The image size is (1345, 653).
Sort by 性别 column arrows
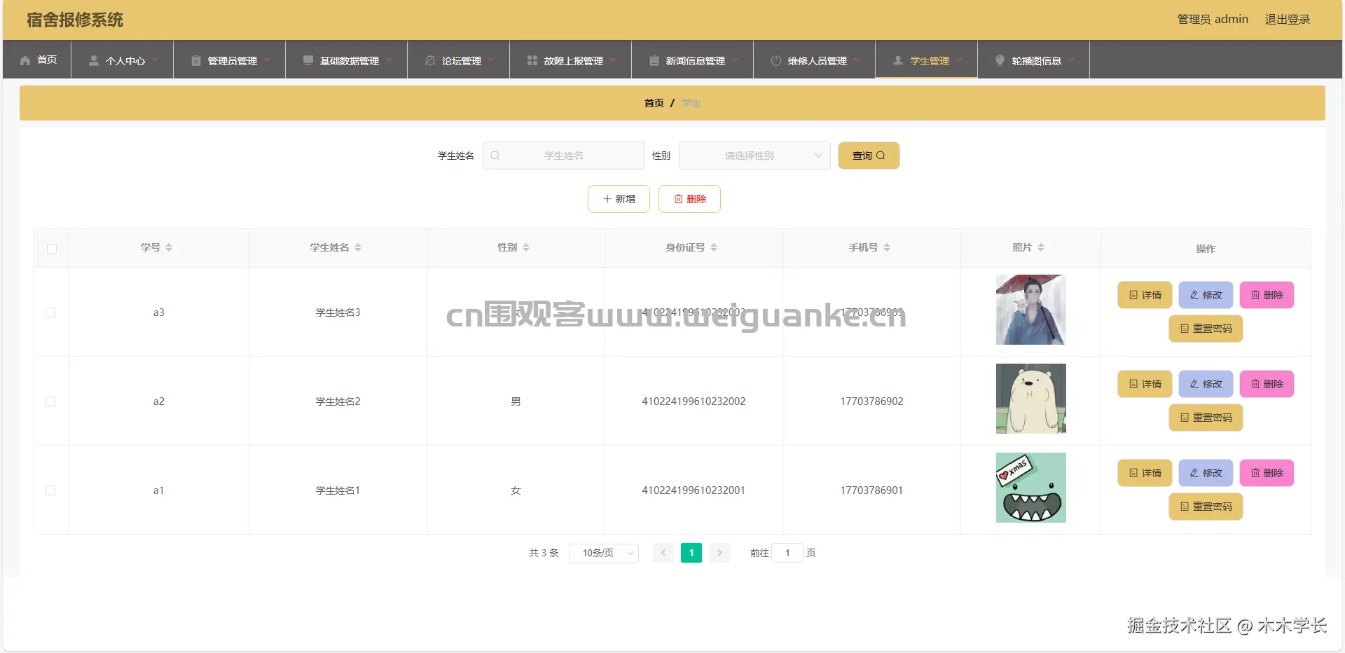pos(526,247)
